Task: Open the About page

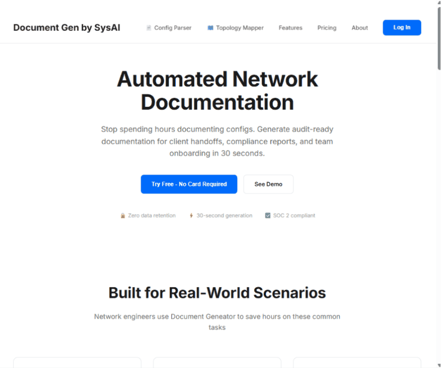Action: (x=359, y=28)
